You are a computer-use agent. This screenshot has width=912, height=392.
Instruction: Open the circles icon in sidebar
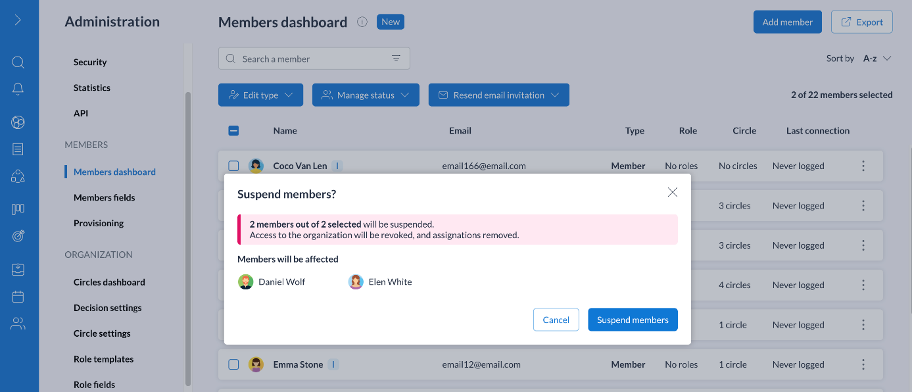[18, 122]
